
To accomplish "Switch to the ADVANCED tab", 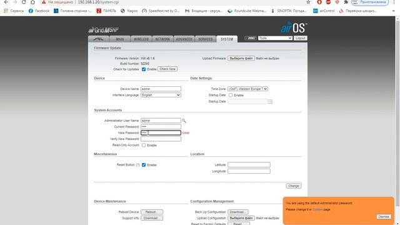I will (184, 39).
